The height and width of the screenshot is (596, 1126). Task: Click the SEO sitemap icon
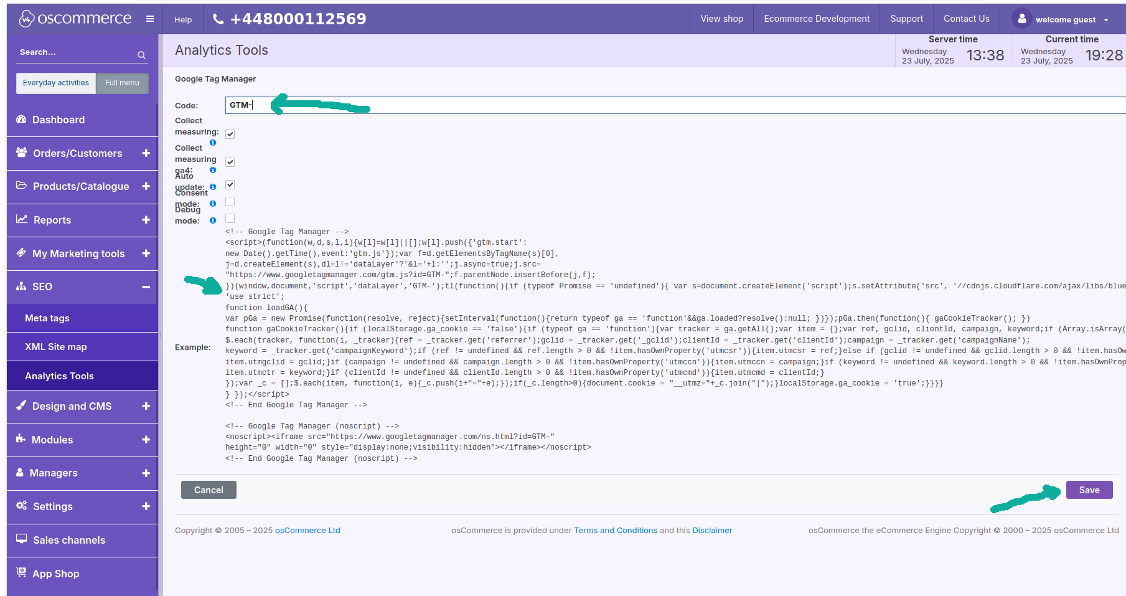[21, 286]
